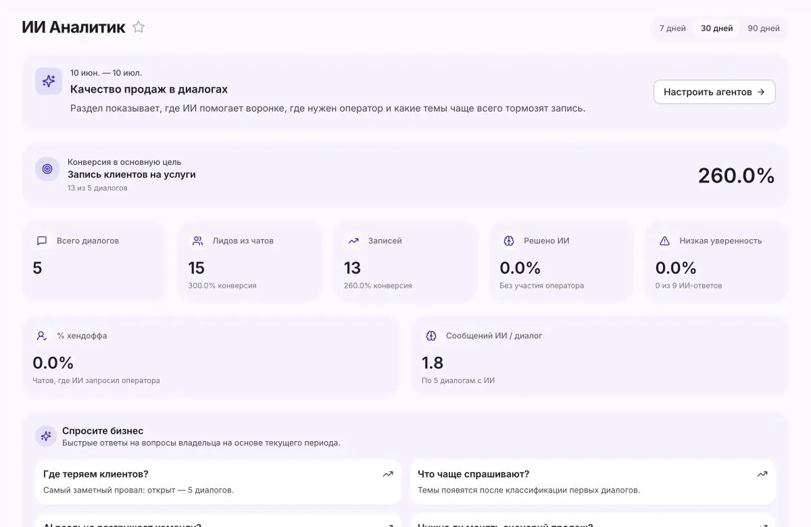Click the sparkle icon beside Качество продаж в диалогах
Image resolution: width=811 pixels, height=527 pixels.
[49, 81]
